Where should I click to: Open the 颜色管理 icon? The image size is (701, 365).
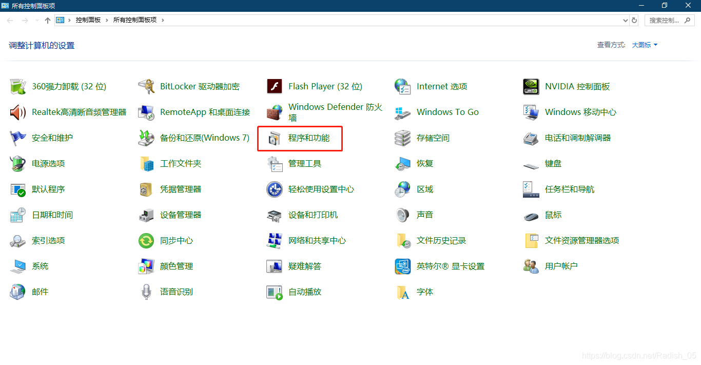point(146,266)
